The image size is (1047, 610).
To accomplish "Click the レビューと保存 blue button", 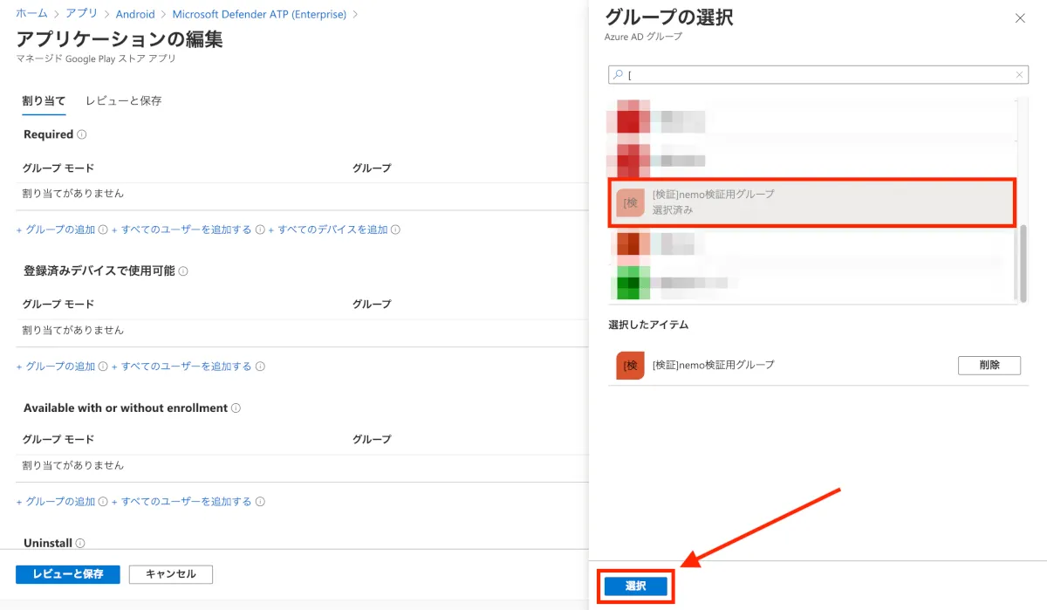I will [68, 574].
